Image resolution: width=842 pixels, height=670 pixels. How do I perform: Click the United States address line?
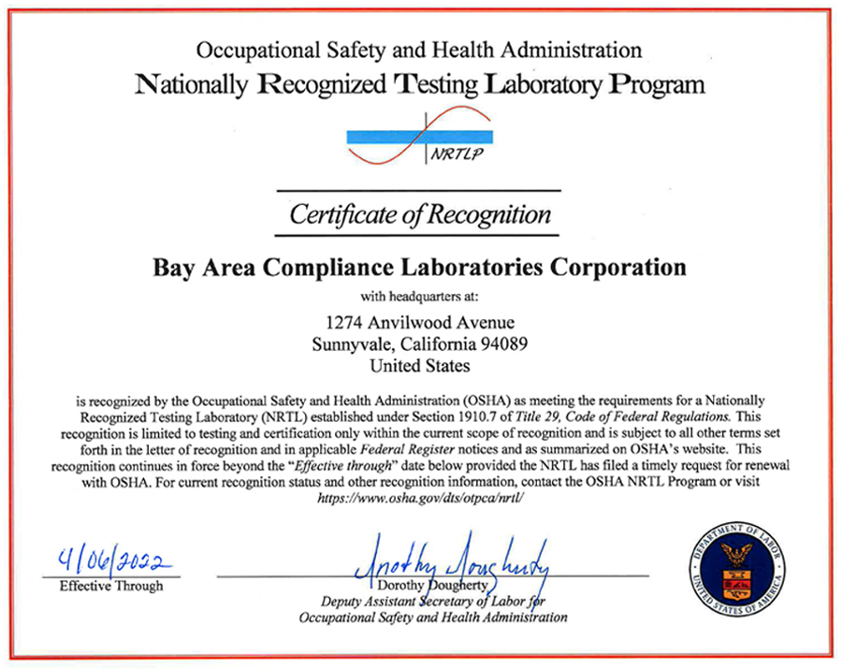(420, 366)
